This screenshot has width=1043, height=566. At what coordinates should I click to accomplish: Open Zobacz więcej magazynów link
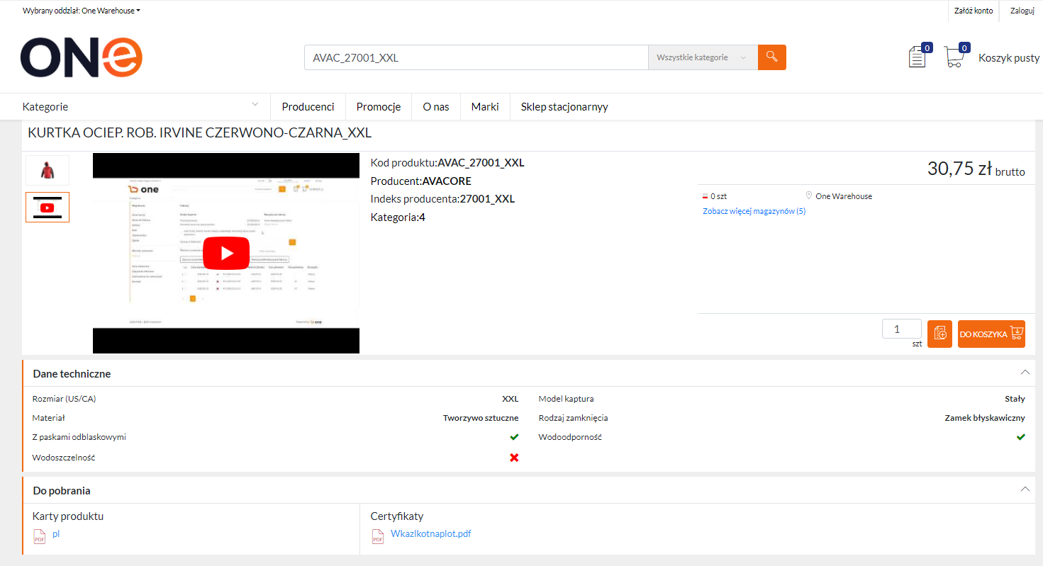(x=754, y=211)
